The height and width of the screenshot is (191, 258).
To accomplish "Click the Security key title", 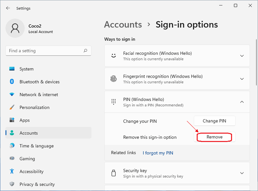I will [135, 171].
